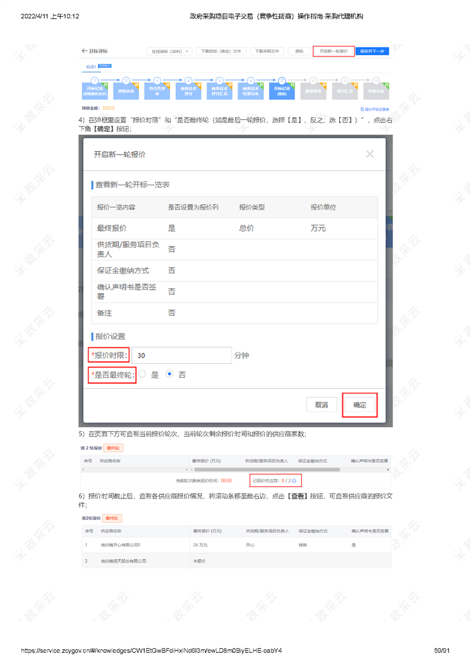This screenshot has width=471, height=666.
Task: Click the 报价时限 minutes input field
Action: tap(181, 355)
